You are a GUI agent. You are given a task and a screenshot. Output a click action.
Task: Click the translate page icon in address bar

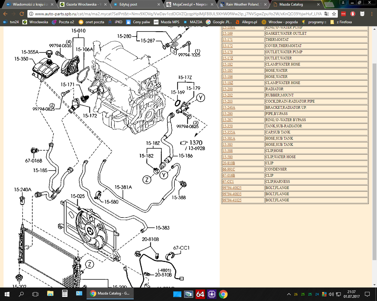pos(326,14)
